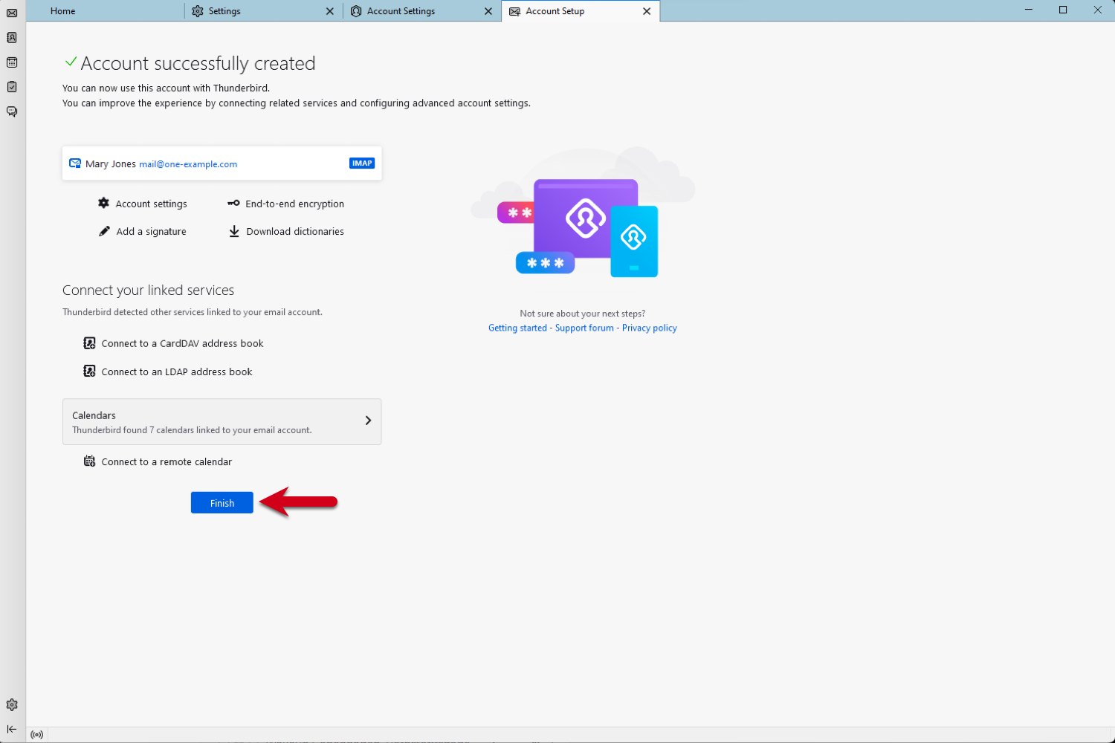Open the Mail space icon in sidebar
The image size is (1115, 743).
click(x=12, y=13)
